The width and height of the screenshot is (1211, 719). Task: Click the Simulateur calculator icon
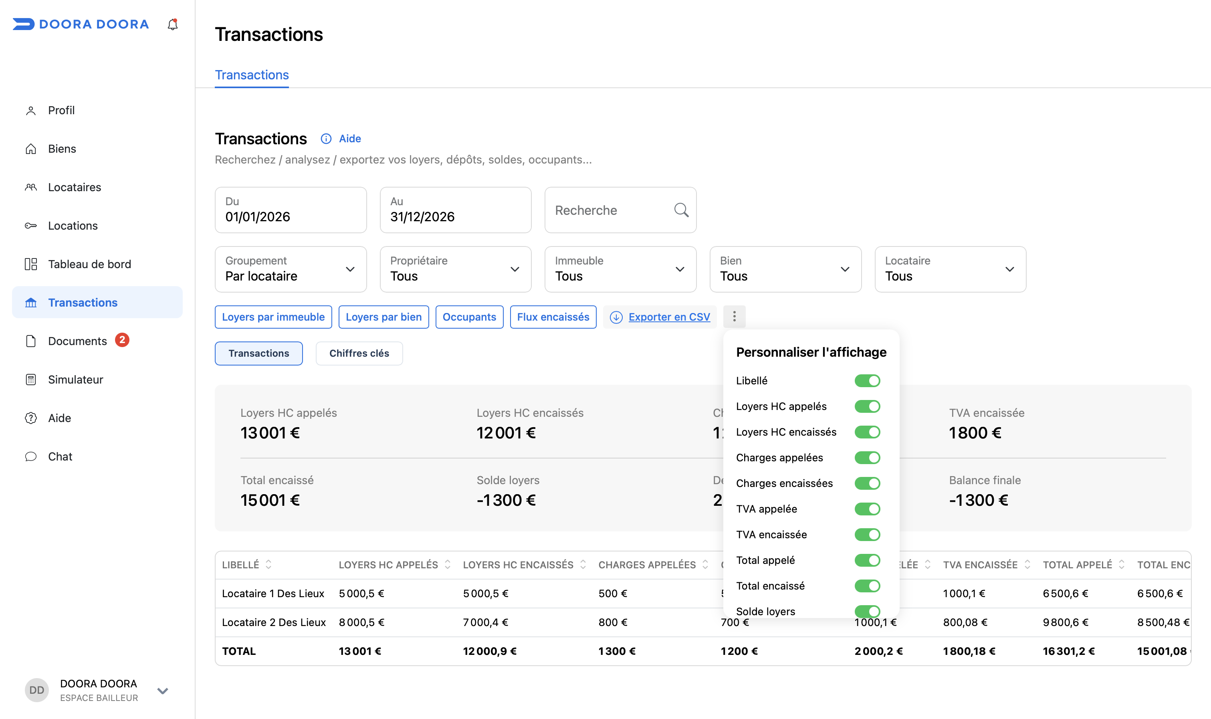click(31, 380)
